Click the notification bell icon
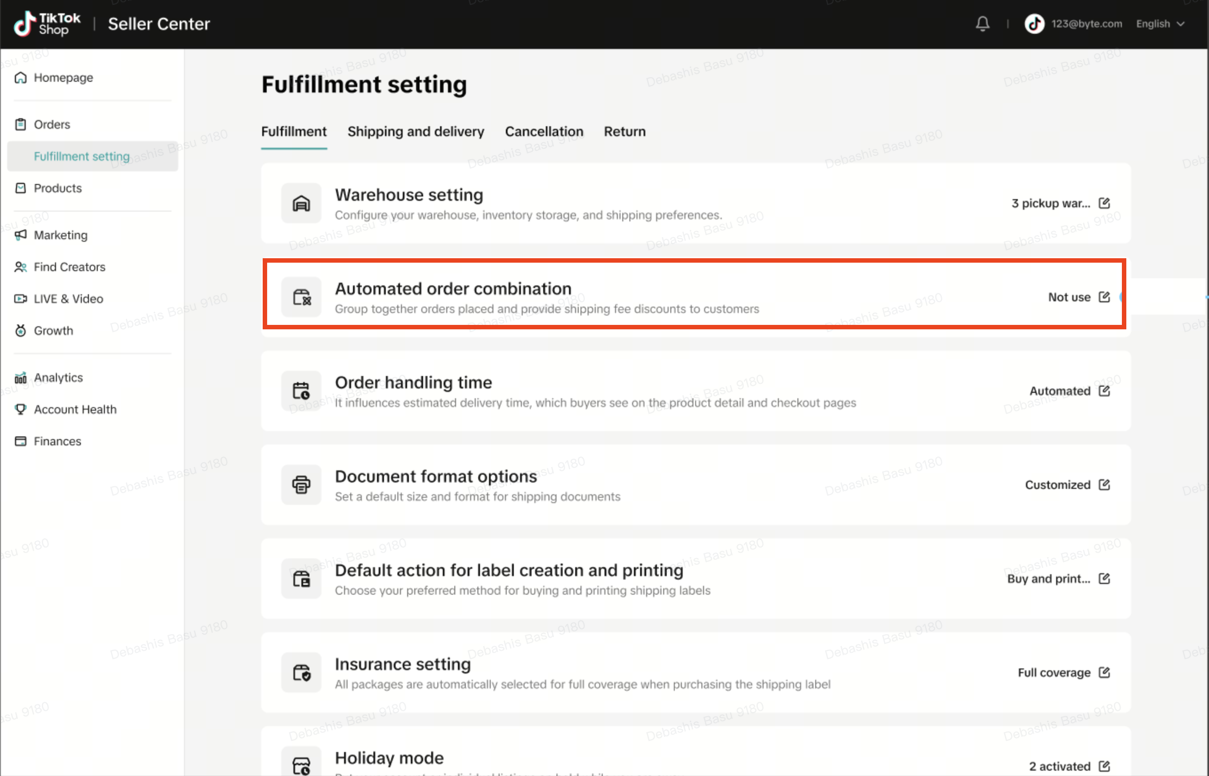 (x=982, y=24)
